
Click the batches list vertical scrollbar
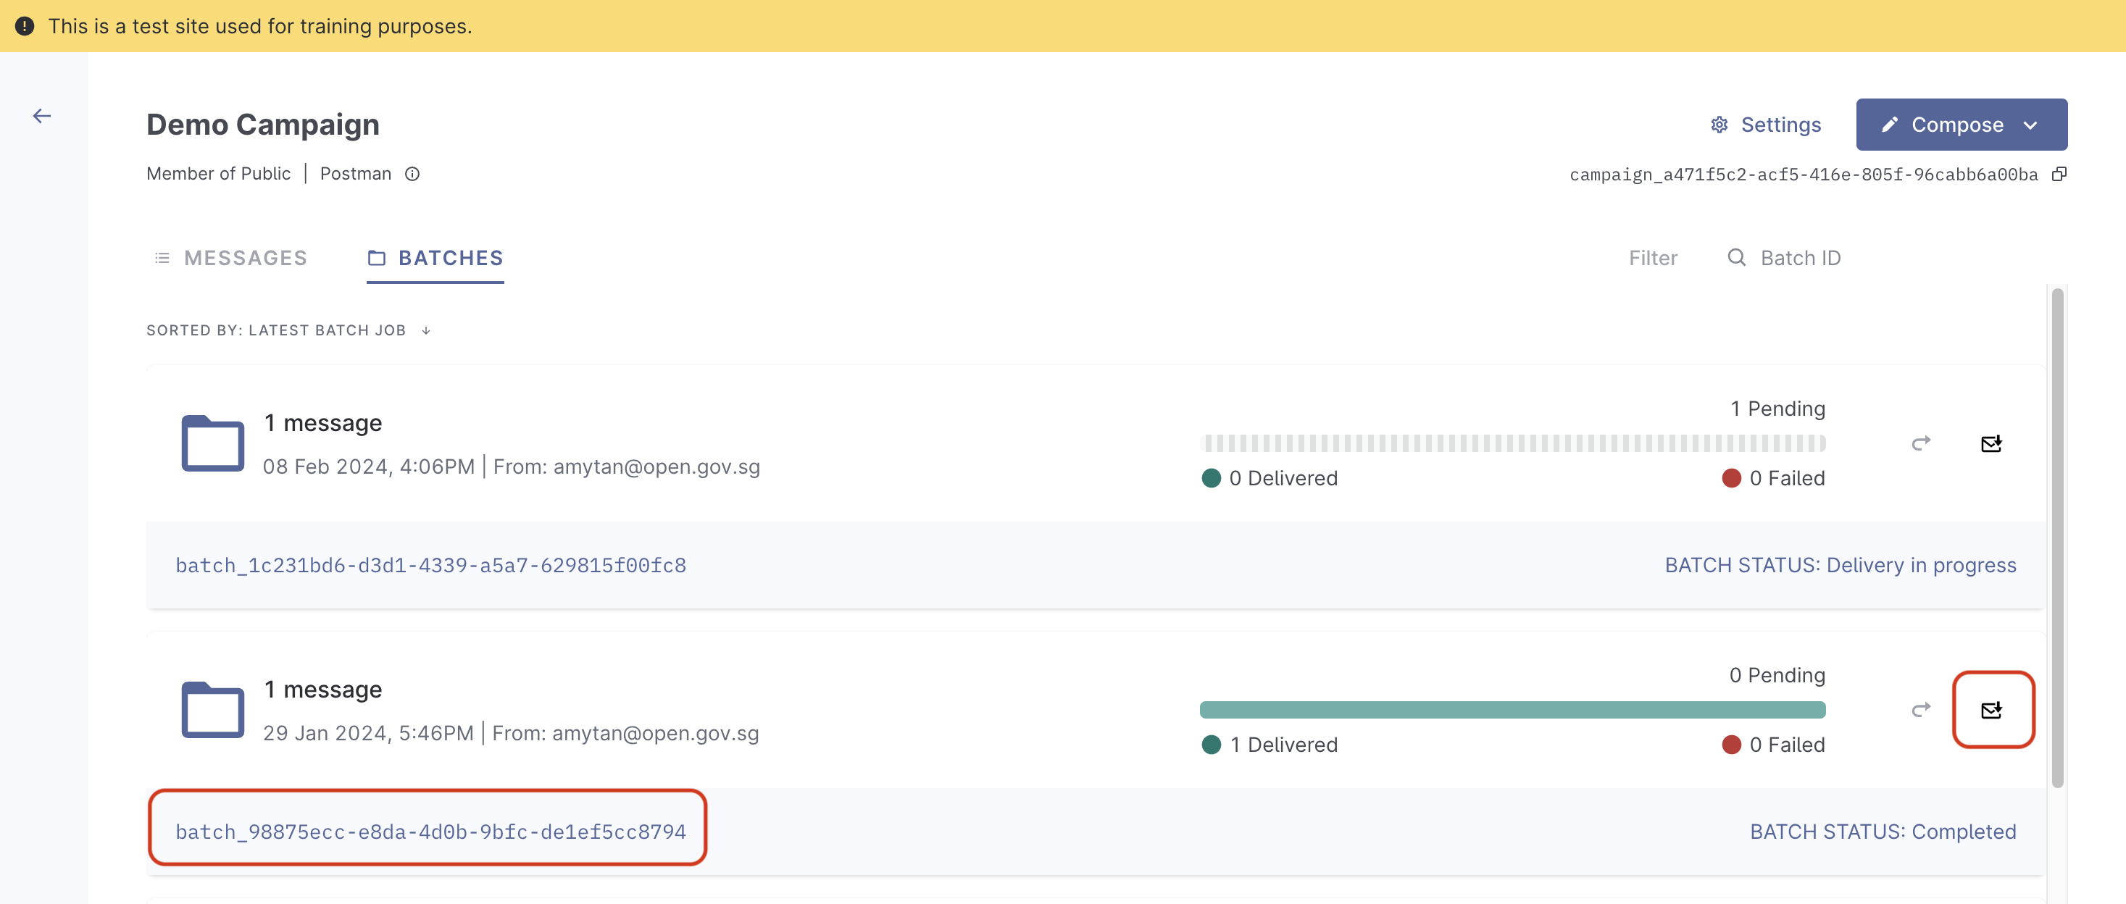(x=2056, y=536)
